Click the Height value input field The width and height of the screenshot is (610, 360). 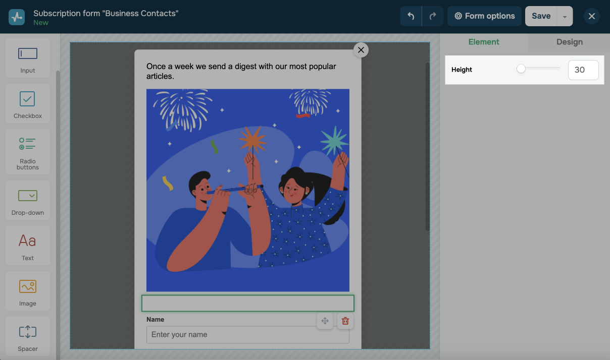[x=583, y=70]
